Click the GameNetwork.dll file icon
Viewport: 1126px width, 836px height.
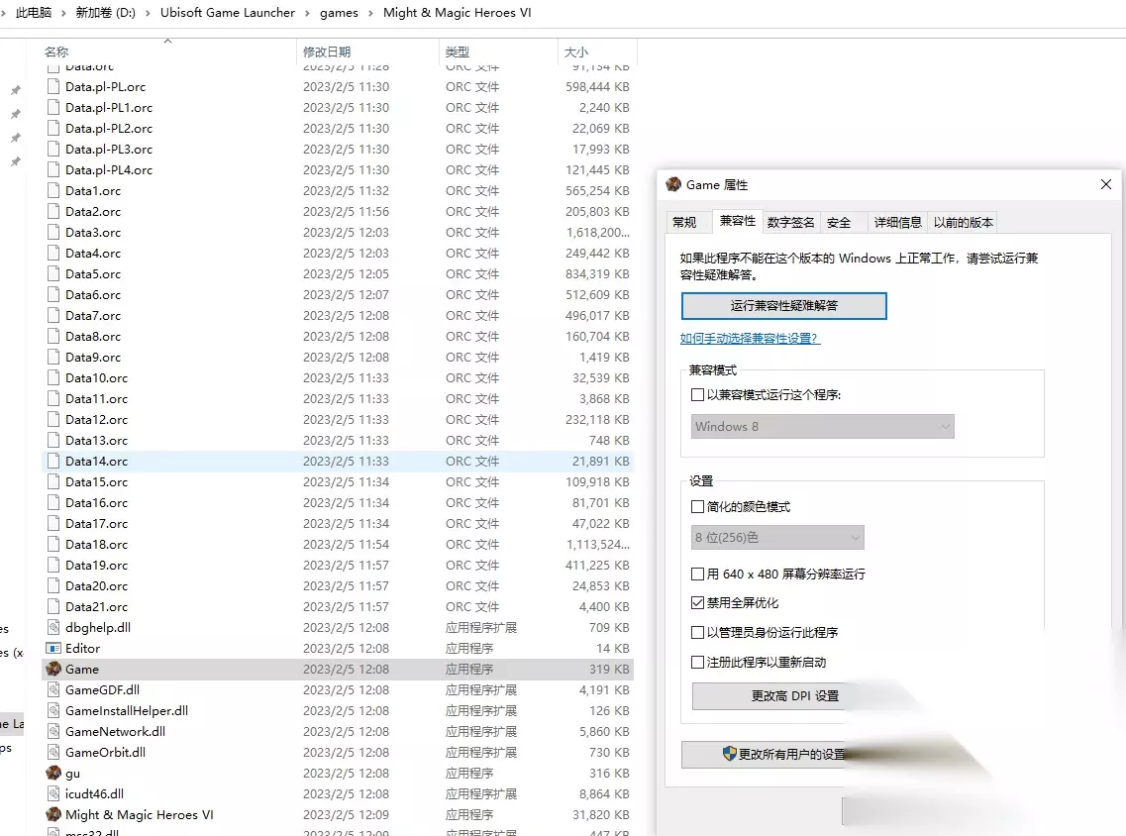click(x=53, y=731)
